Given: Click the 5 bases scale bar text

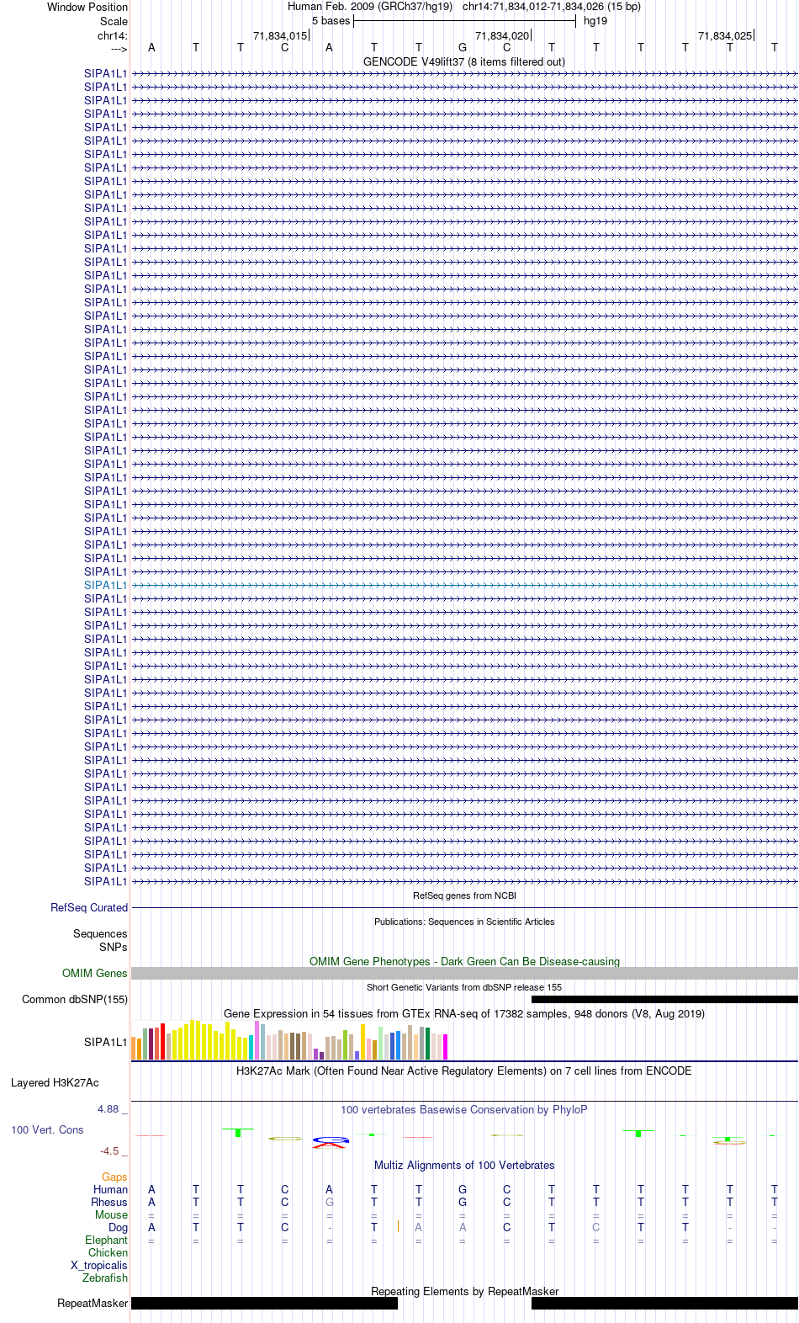Looking at the screenshot, I should point(331,21).
